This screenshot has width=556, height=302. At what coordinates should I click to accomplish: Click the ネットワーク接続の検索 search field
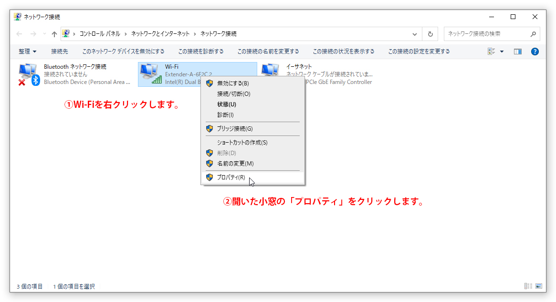(x=486, y=34)
